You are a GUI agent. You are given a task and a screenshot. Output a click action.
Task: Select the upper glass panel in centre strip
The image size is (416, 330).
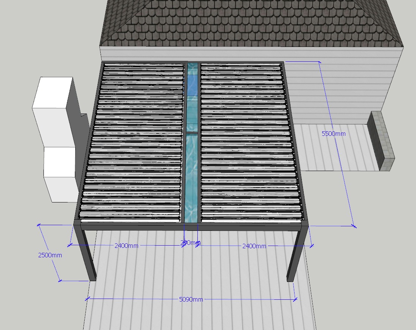coord(192,97)
